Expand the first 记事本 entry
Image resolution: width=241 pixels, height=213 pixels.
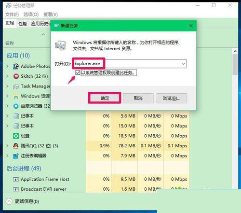(7, 116)
